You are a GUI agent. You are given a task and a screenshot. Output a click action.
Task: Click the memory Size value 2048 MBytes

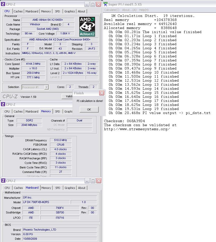(x=29, y=125)
